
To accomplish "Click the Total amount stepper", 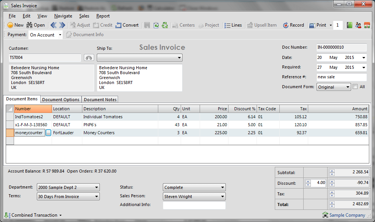I will click(332, 205).
